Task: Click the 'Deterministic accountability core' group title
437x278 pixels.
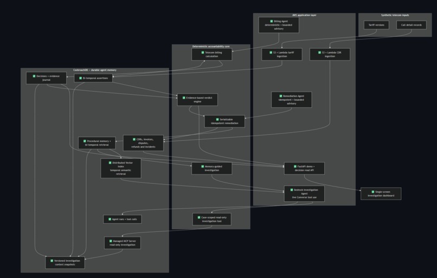Action: click(x=211, y=47)
